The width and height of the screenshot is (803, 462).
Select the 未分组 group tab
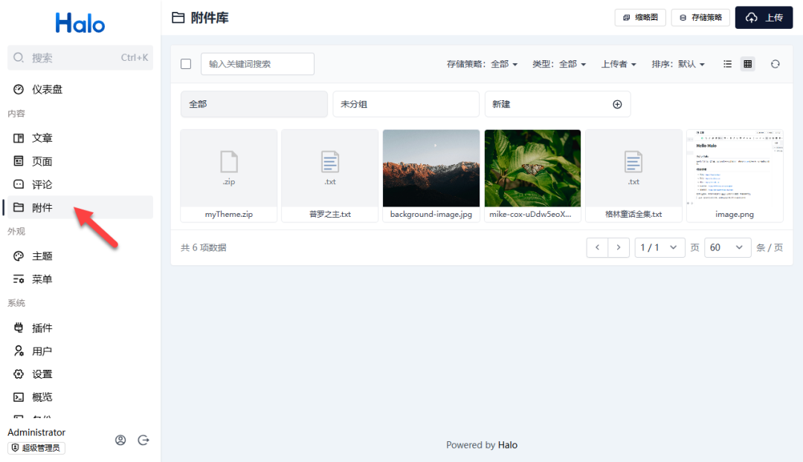click(x=406, y=104)
